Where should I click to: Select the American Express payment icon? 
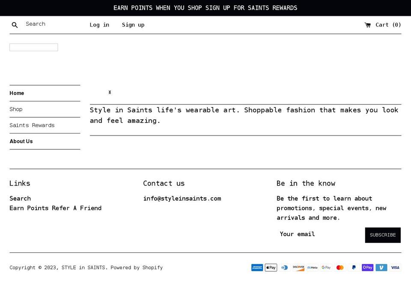257,267
